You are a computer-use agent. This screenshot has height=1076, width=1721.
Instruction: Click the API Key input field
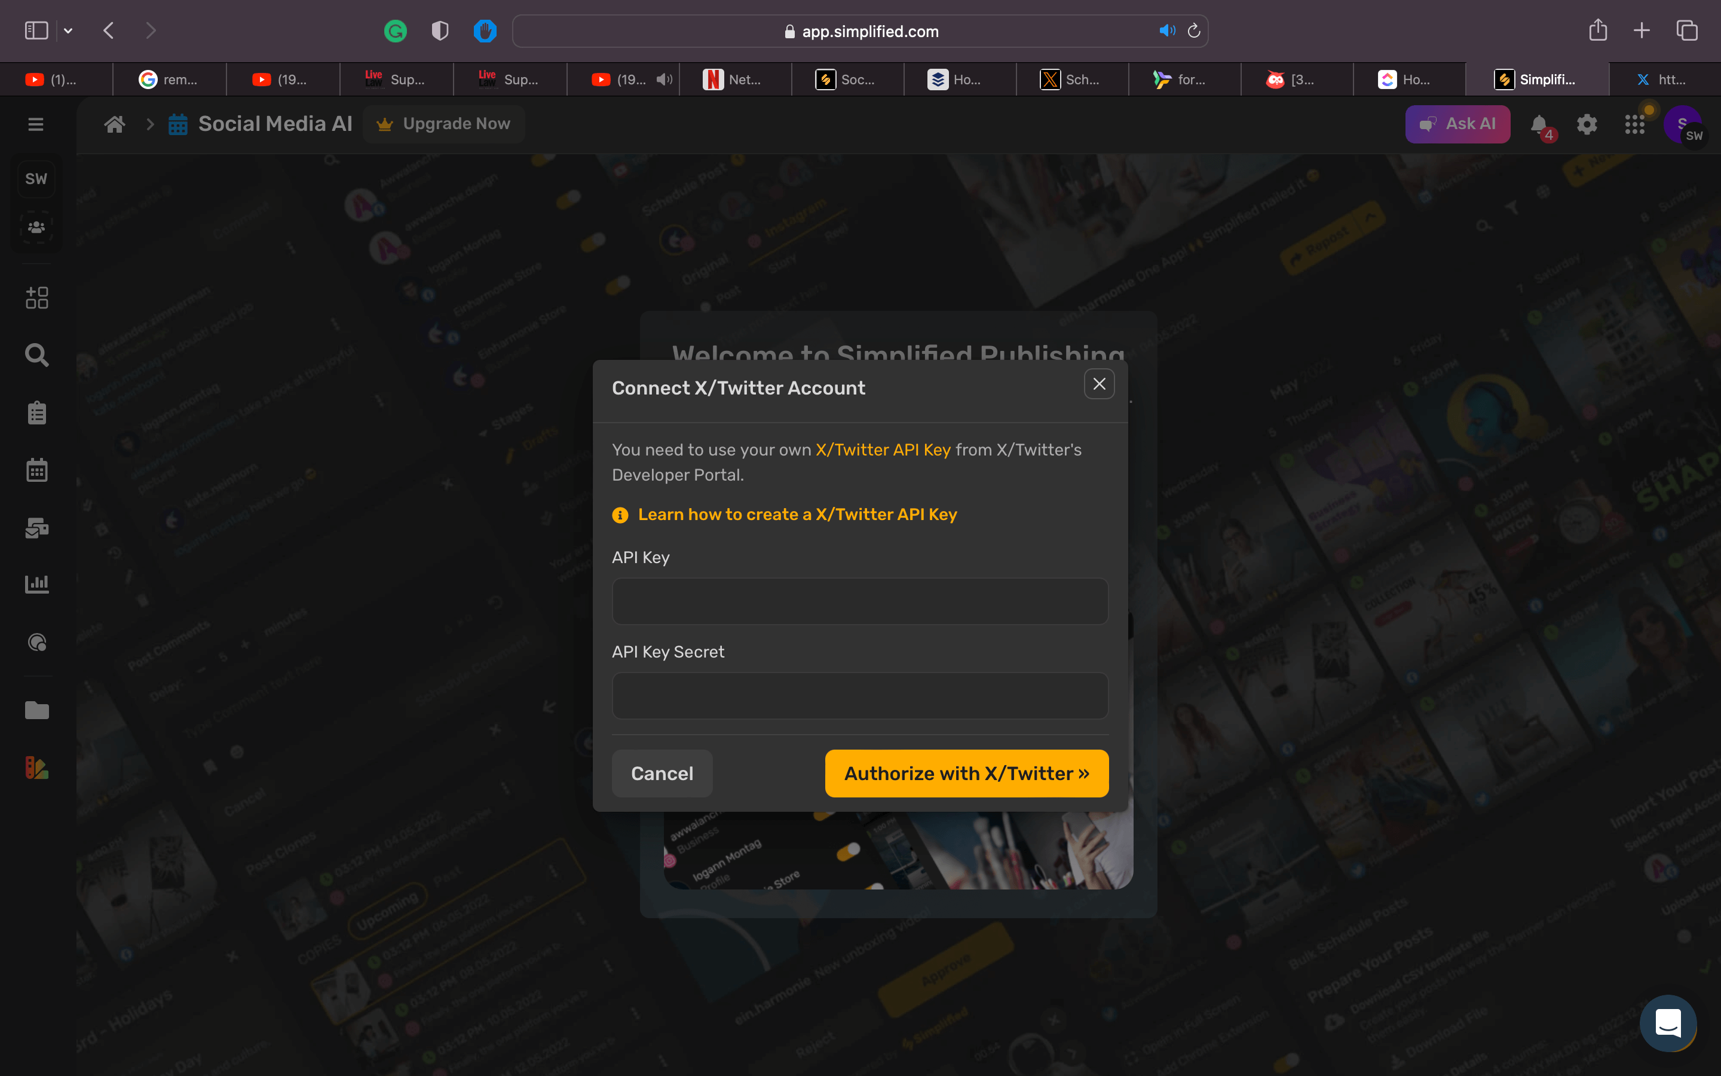[860, 600]
